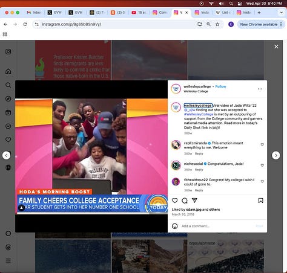Save post with bookmark icon
The width and height of the screenshot is (287, 273).
tap(260, 201)
